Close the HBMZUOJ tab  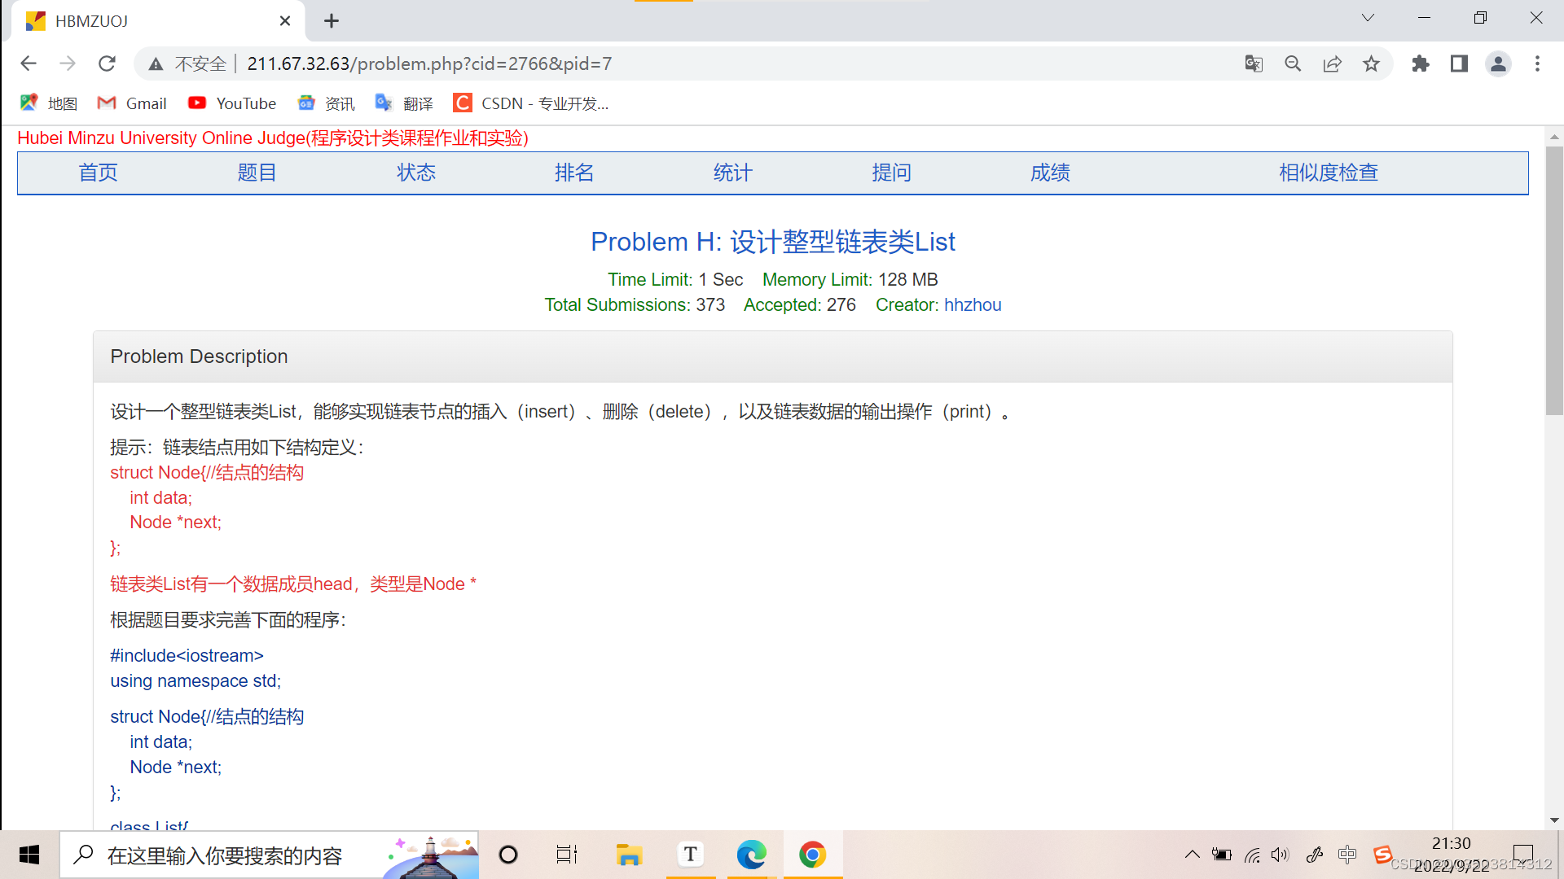(x=285, y=21)
